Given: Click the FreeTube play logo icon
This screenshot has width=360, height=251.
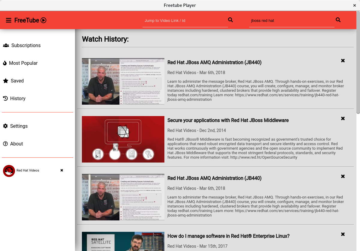Looking at the screenshot, I should [43, 20].
